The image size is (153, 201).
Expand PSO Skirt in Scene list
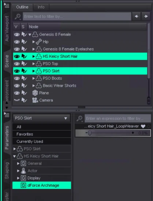pyautogui.click(x=34, y=71)
